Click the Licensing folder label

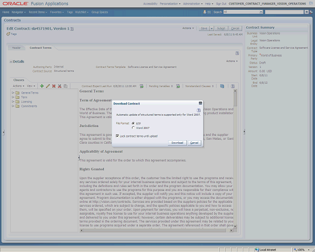coord(27,101)
